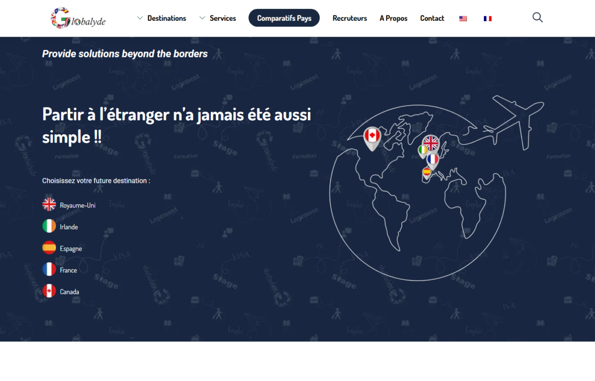Expand the Services dropdown menu
The image size is (595, 381).
point(218,18)
